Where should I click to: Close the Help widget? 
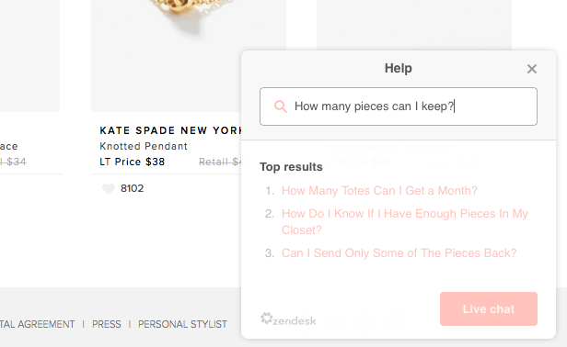(532, 69)
